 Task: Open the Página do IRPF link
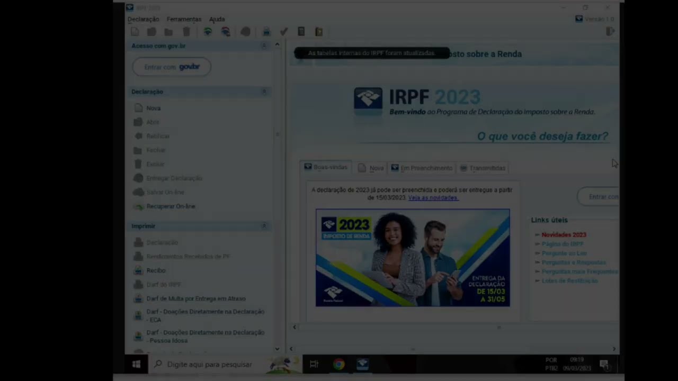[563, 244]
